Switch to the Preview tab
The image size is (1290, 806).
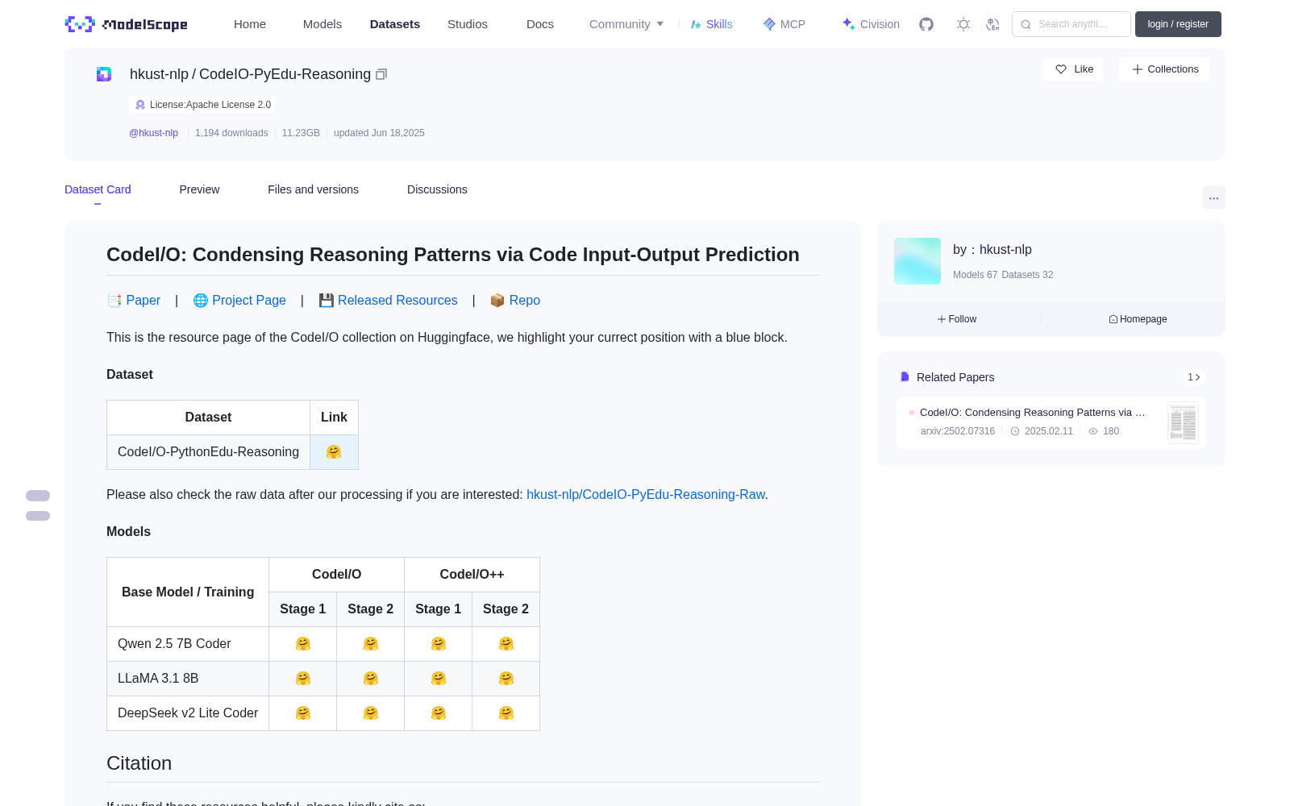point(199,189)
